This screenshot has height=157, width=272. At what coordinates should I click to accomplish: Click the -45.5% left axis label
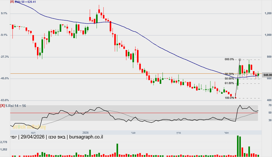(5, 78)
